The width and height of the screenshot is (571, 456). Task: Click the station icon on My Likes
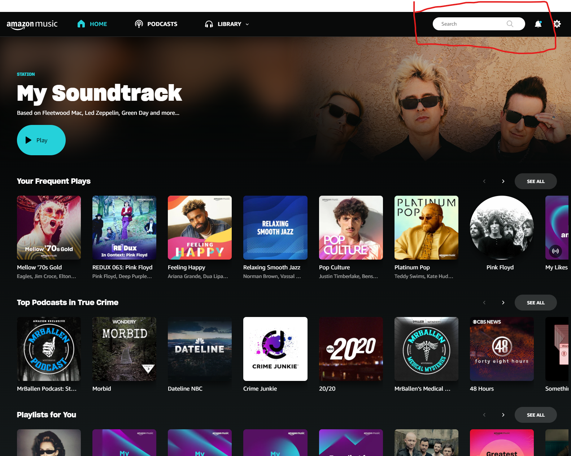click(555, 251)
